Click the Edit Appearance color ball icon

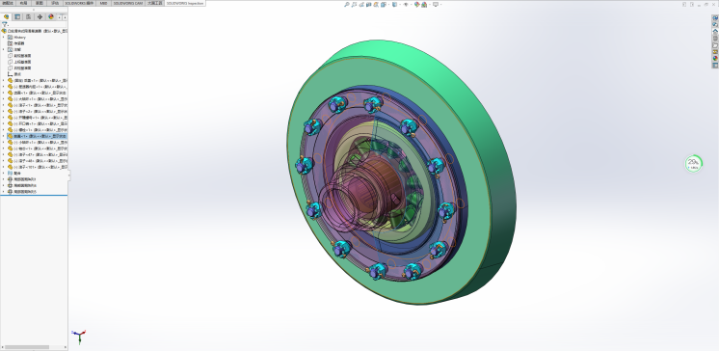(x=416, y=5)
